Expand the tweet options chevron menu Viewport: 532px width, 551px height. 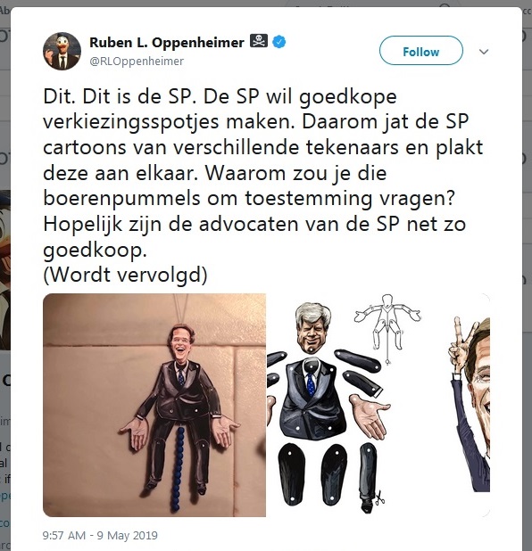click(x=484, y=52)
